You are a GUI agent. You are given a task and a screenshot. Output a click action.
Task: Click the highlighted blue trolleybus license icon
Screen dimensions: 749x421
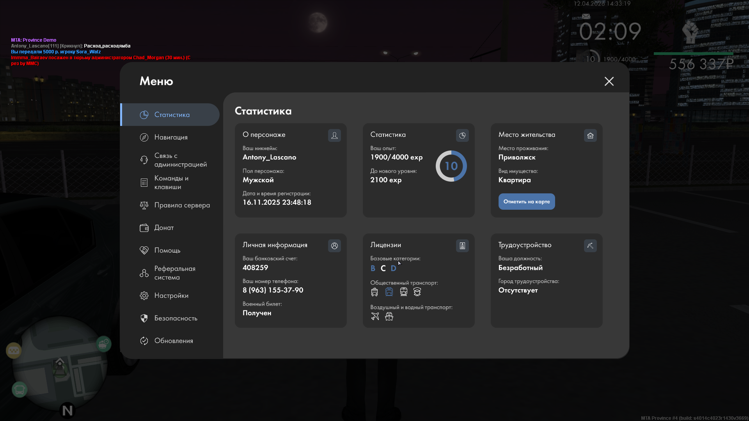(389, 292)
